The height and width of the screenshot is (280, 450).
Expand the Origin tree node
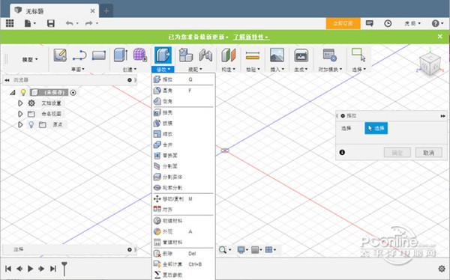(x=20, y=125)
